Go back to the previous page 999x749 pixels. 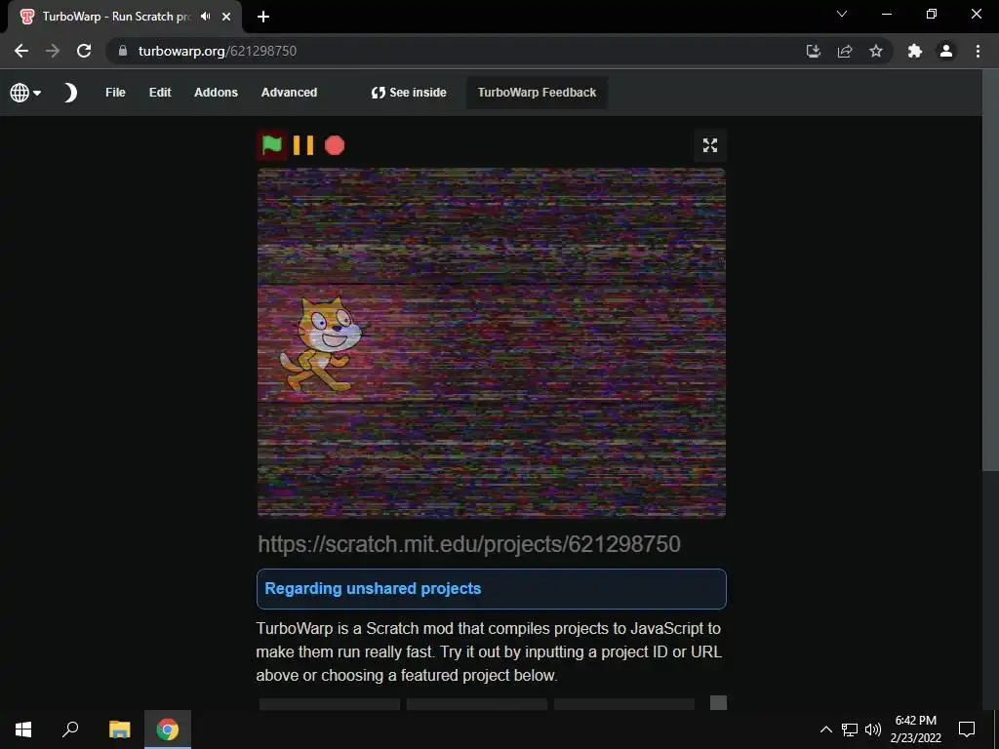tap(21, 51)
